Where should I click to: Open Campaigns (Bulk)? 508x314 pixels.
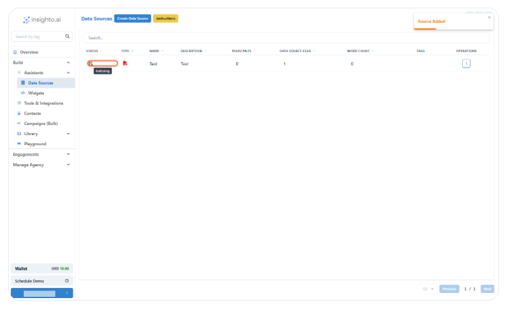pos(41,124)
